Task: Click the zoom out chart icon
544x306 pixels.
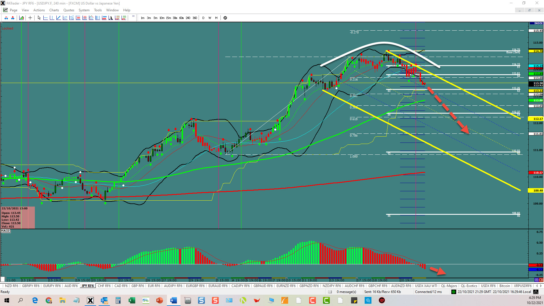Action: coord(6,18)
